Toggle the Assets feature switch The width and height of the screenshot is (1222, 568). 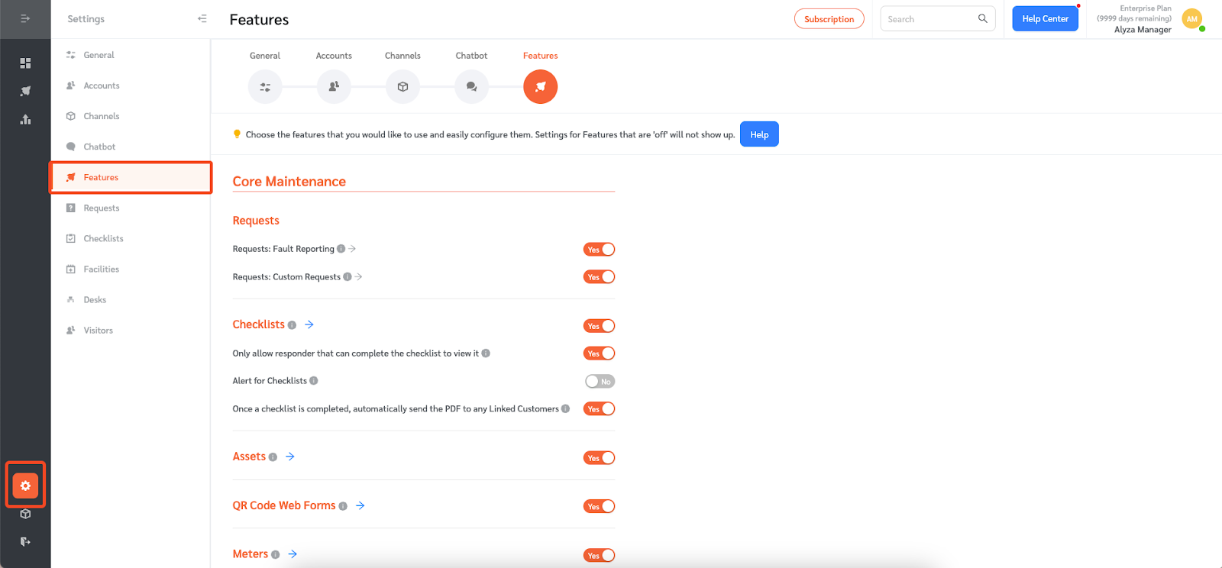tap(599, 458)
